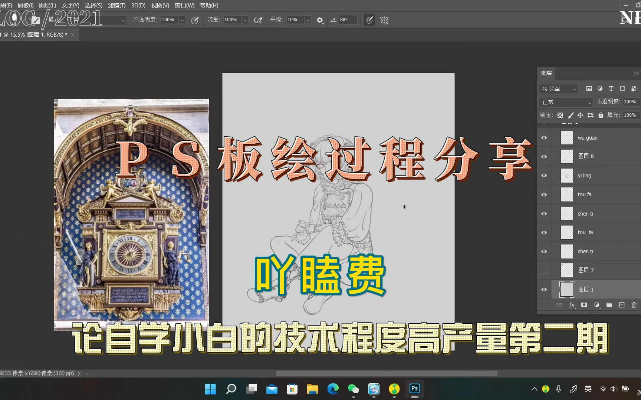The width and height of the screenshot is (641, 400).
Task: Expand the brush opacity 不透明度 dropdown arrow
Action: [x=182, y=20]
